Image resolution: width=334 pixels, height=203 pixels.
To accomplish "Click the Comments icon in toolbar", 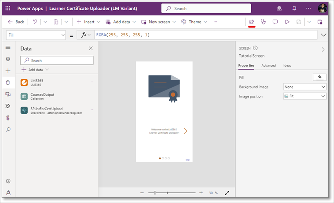I will pyautogui.click(x=275, y=22).
